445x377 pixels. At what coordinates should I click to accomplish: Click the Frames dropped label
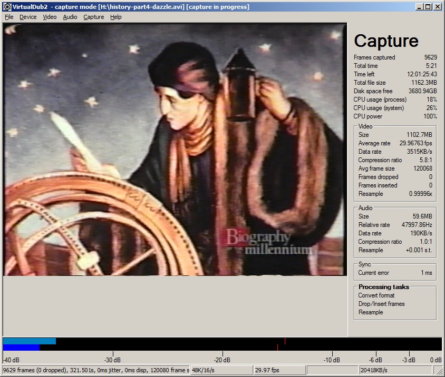tap(378, 177)
